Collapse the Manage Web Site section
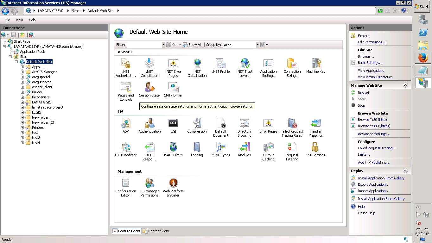The image size is (432, 243). pyautogui.click(x=405, y=85)
